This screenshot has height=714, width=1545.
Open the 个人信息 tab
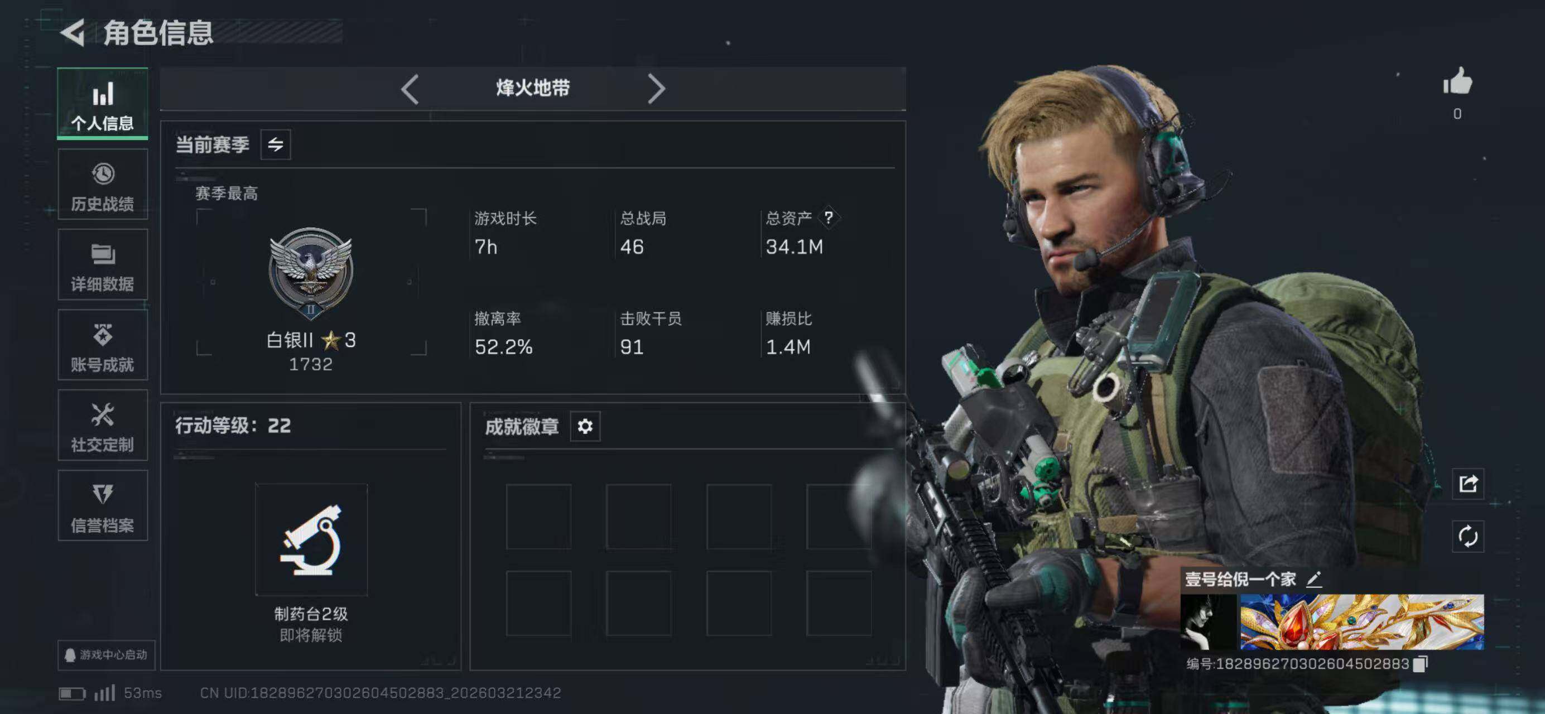[103, 104]
